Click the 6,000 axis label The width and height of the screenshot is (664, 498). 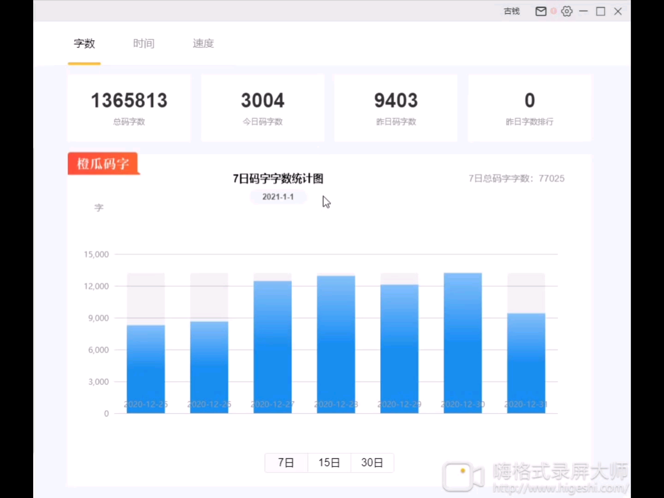pos(99,350)
